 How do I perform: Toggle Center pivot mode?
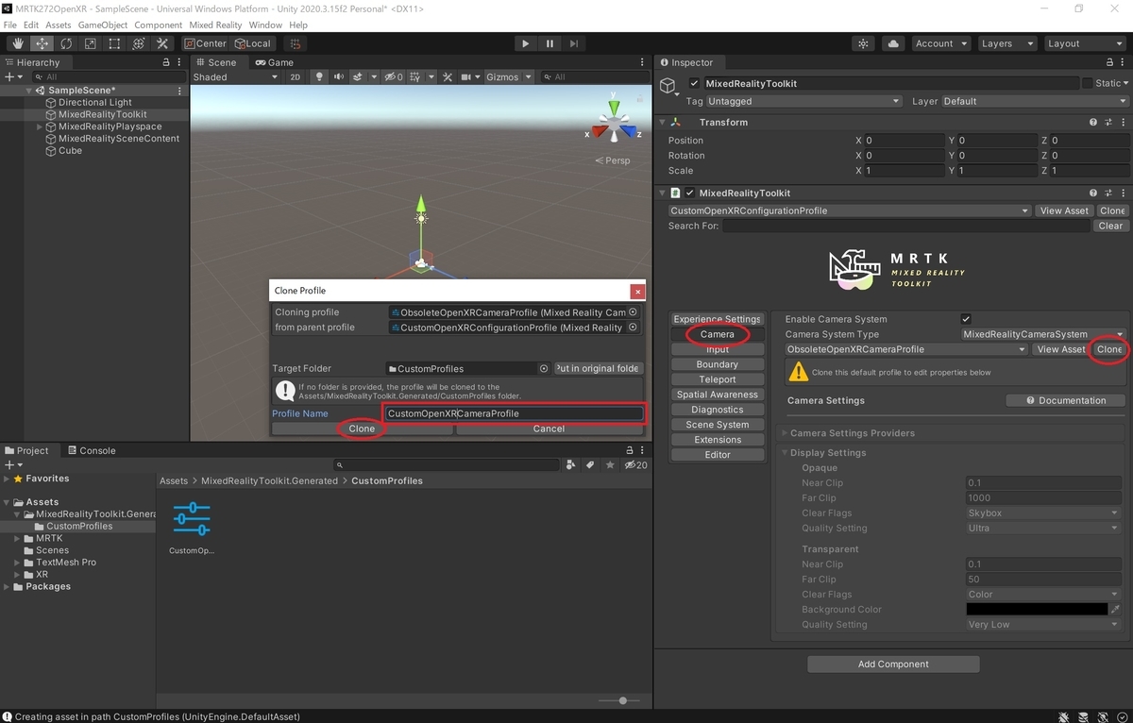click(x=205, y=43)
